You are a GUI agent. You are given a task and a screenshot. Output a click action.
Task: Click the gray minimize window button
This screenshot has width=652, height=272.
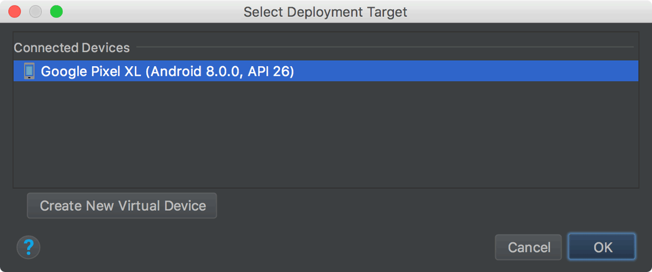click(35, 11)
